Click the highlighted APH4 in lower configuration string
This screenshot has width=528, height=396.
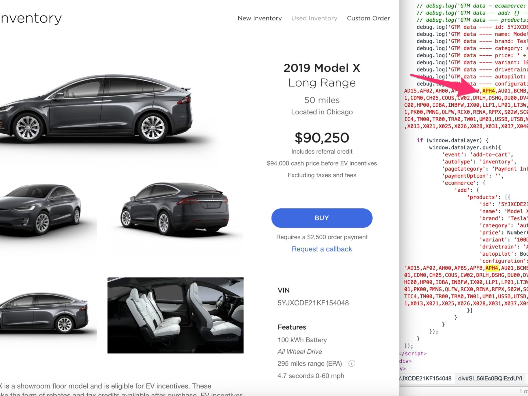click(492, 268)
